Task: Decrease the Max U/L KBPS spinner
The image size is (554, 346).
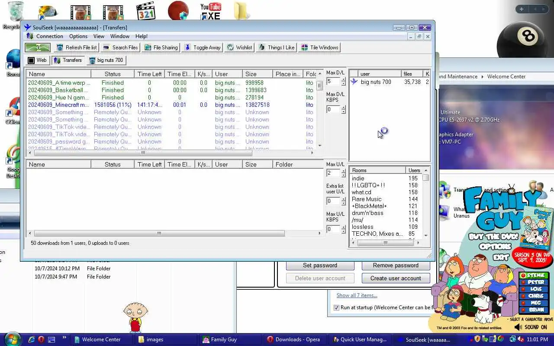Action: [343, 231]
